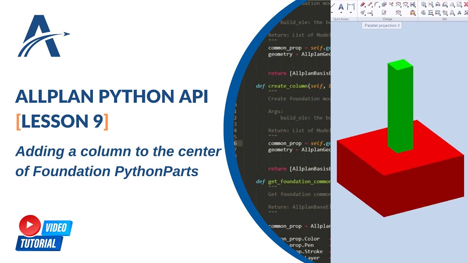The height and width of the screenshot is (263, 468).
Task: Click the Allplan logo
Action: point(43,36)
